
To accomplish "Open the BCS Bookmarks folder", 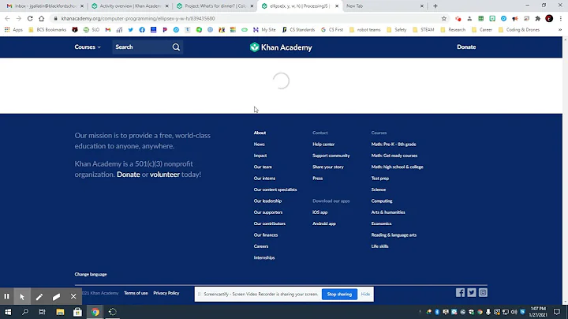I will (47, 30).
